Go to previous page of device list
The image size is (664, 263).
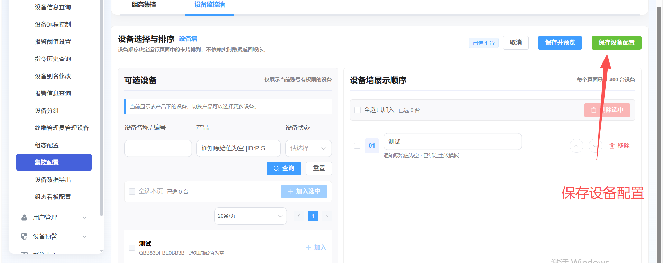point(299,216)
